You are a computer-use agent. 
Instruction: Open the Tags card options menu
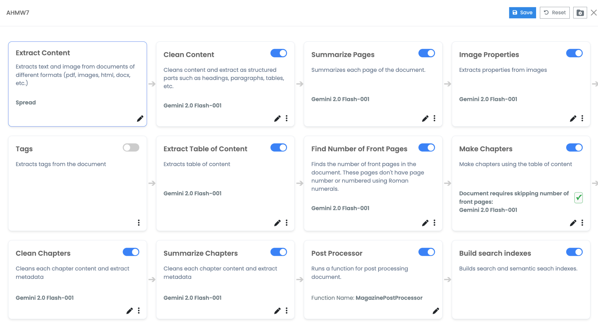pyautogui.click(x=139, y=223)
